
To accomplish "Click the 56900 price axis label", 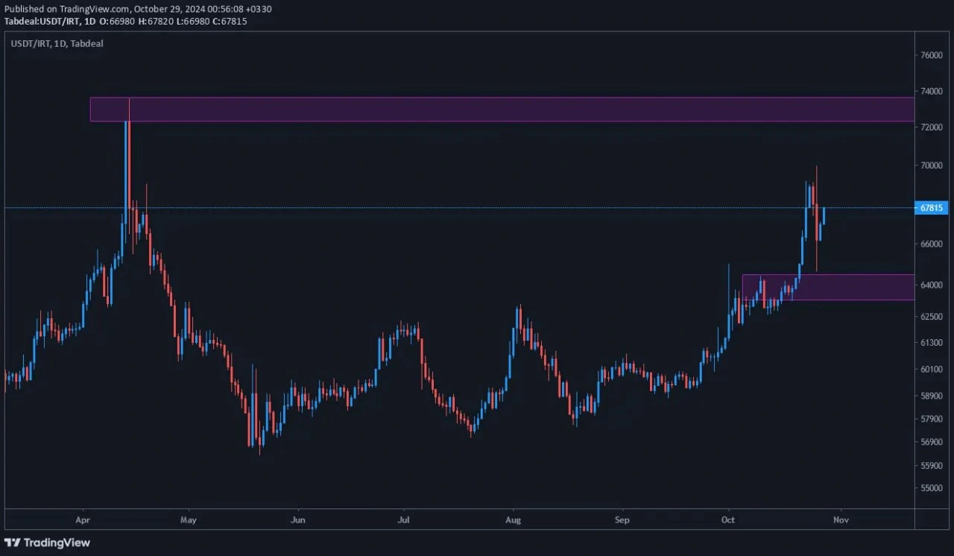I will 932,442.
